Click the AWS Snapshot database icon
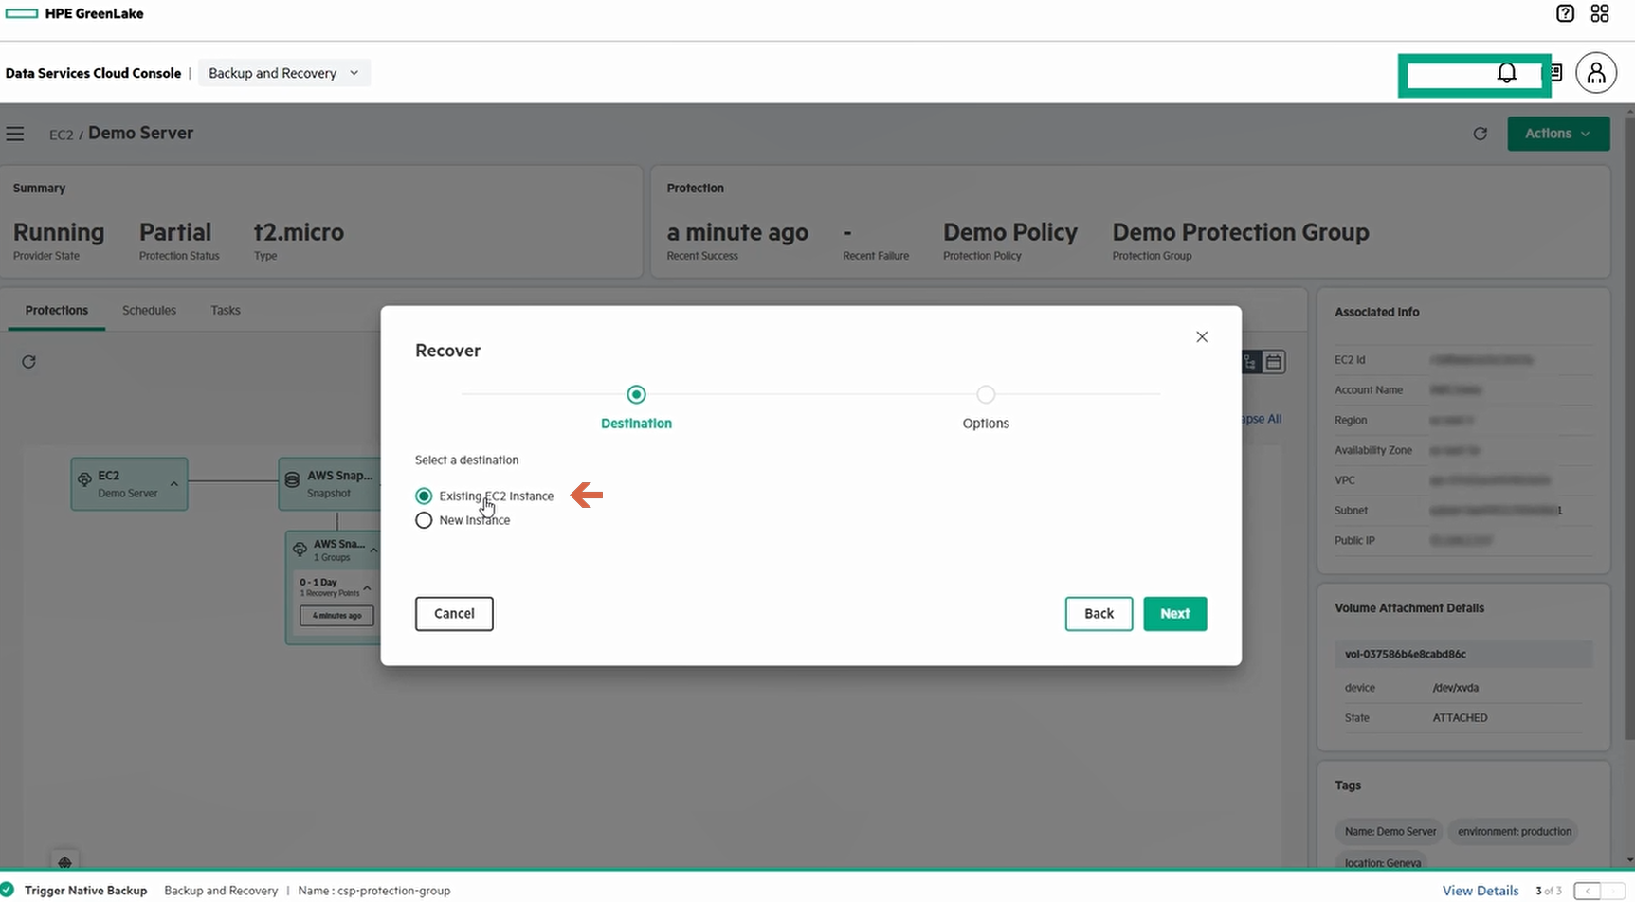 point(293,479)
